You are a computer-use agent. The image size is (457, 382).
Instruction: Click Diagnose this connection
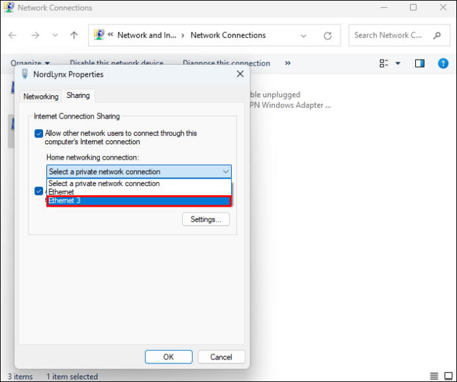coord(227,63)
